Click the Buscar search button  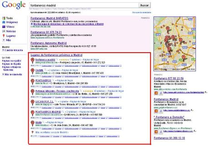click(144, 5)
